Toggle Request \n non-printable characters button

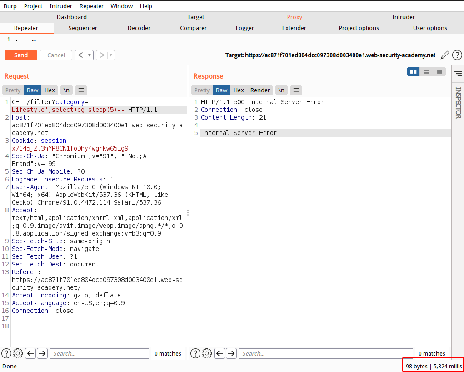[x=66, y=90]
